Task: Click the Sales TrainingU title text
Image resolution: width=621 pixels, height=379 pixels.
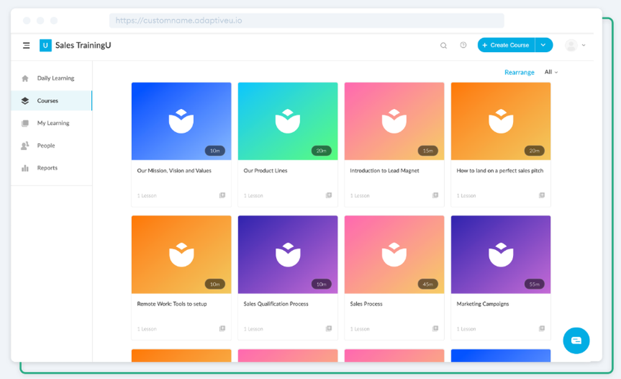Action: (x=83, y=45)
